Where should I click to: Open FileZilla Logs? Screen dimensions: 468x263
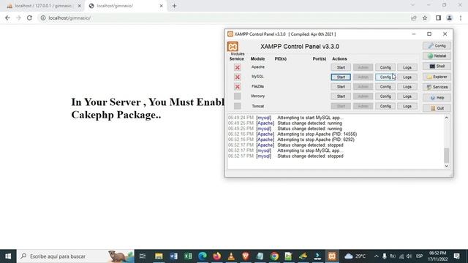coord(407,87)
